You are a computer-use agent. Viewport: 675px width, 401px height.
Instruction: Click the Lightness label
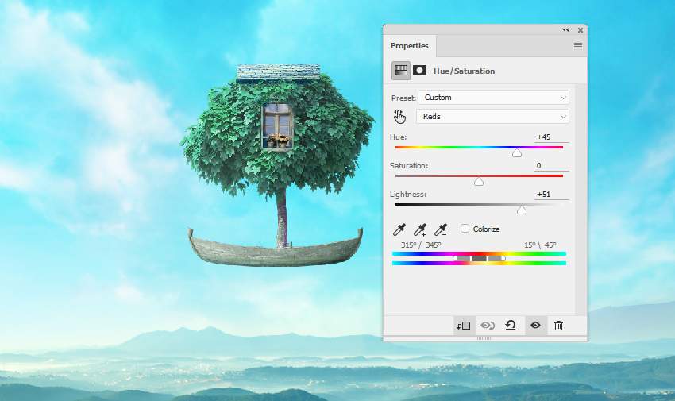pyautogui.click(x=408, y=195)
